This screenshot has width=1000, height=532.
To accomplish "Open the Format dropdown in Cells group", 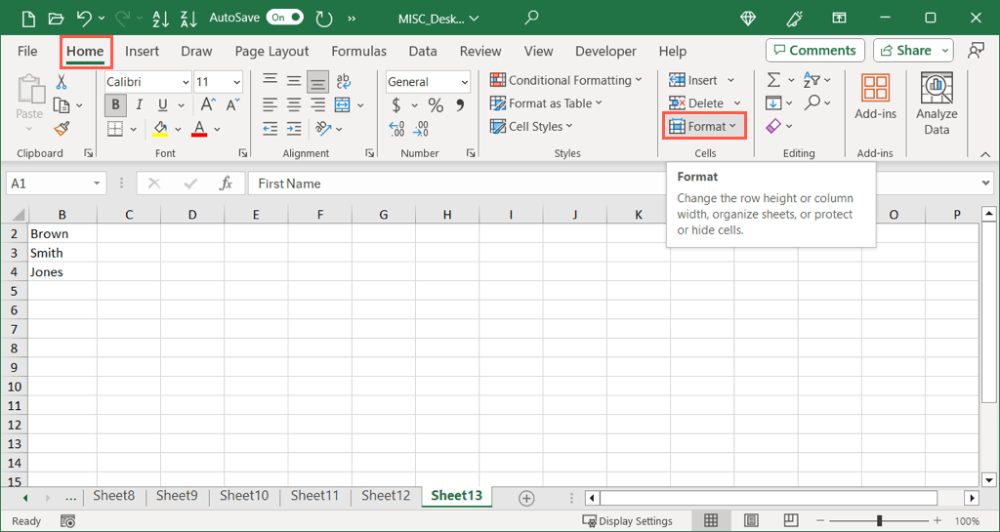I will click(704, 126).
